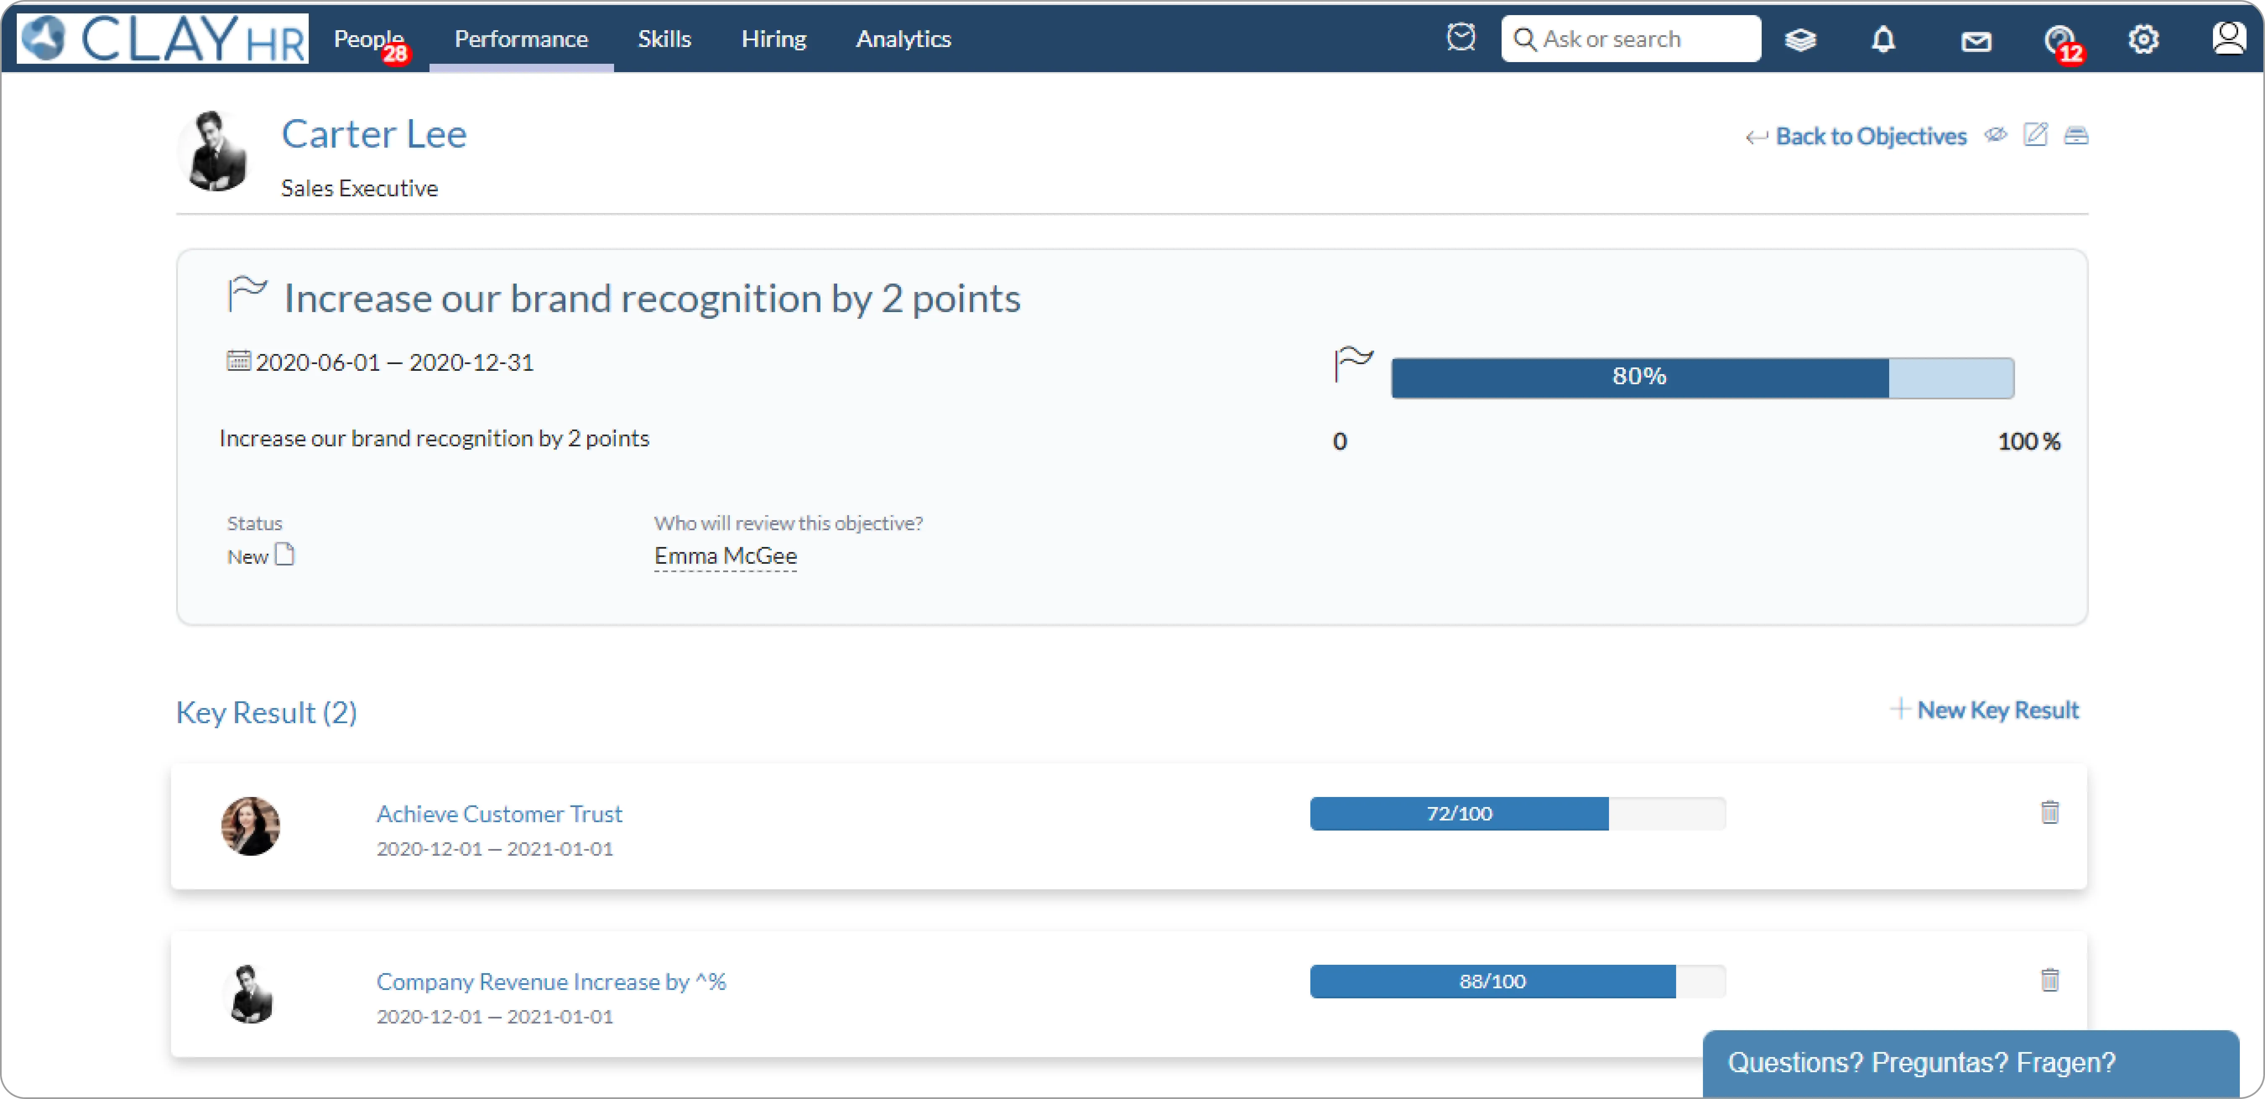Image resolution: width=2265 pixels, height=1099 pixels.
Task: Open the settings gear icon
Action: coord(2143,39)
